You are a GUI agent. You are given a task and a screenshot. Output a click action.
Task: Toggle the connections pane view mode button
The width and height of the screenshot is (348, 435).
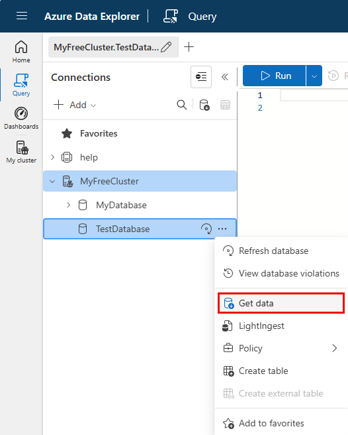click(x=201, y=77)
